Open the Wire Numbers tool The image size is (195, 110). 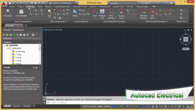pyautogui.click(x=111, y=14)
